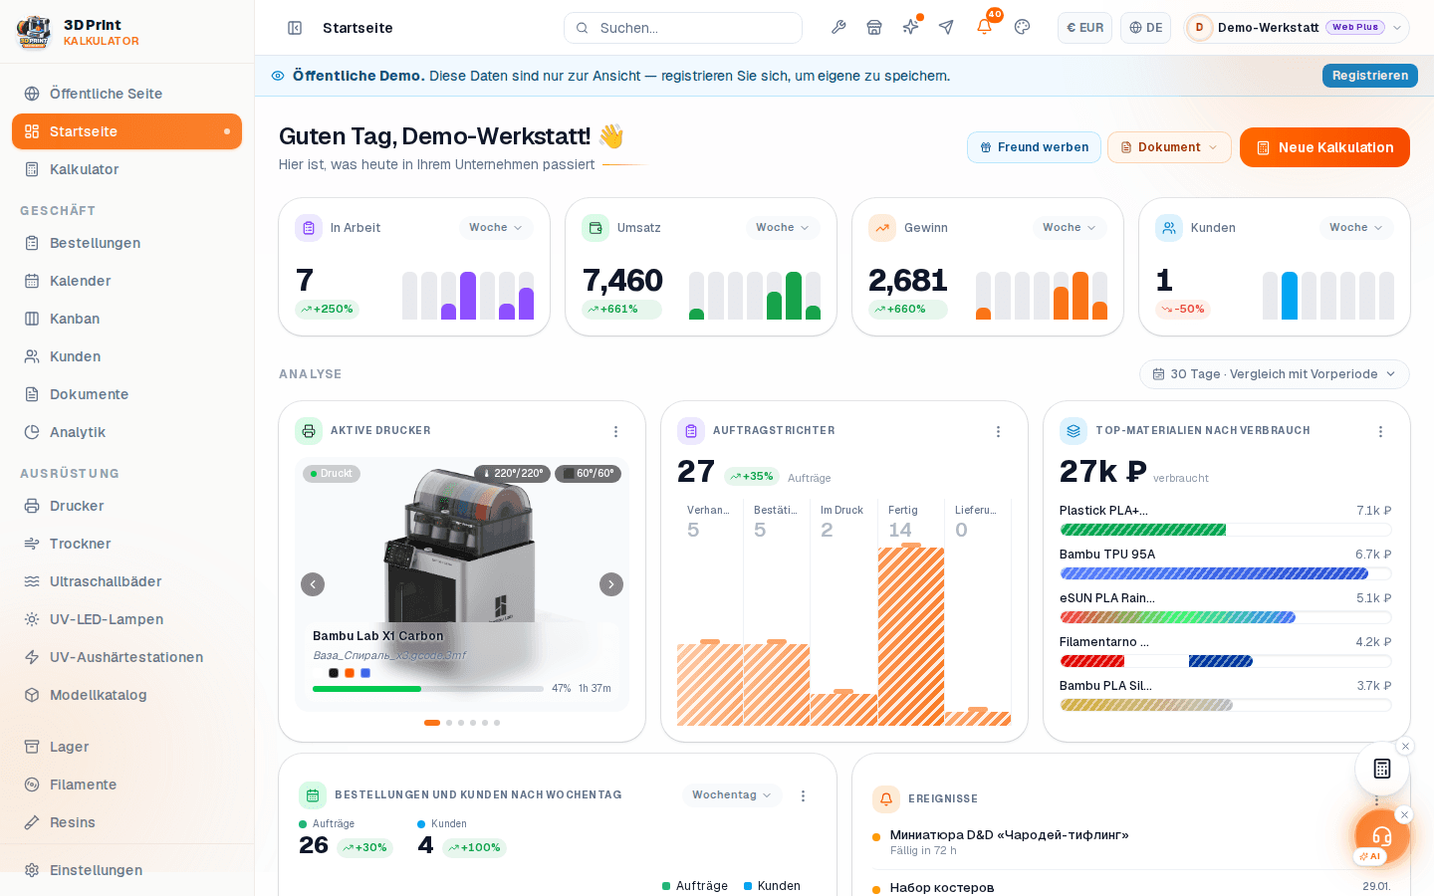Viewport: 1434px width, 896px height.
Task: Show next printer in carousel
Action: click(611, 584)
